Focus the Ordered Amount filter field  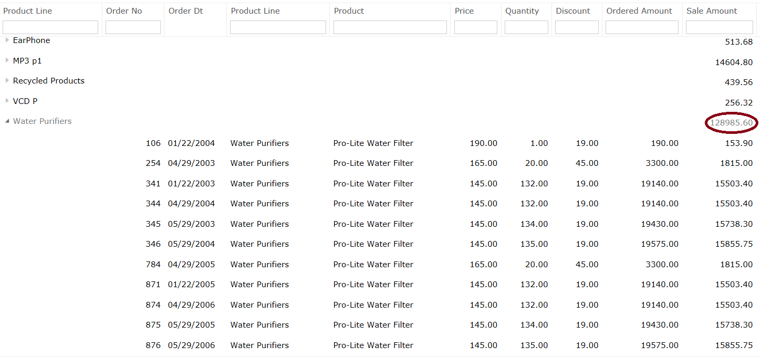click(x=642, y=27)
